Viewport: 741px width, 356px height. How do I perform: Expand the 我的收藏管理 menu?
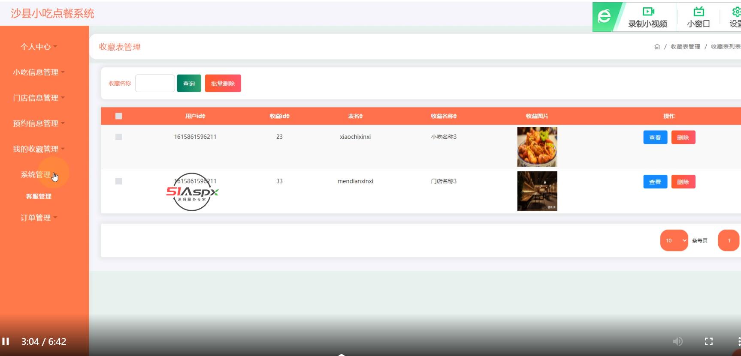39,149
